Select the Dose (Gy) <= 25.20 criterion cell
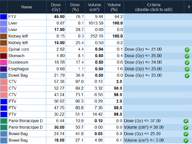The image size is (192, 144). pos(143,134)
